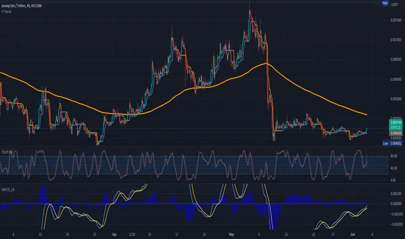This screenshot has height=239, width=405.
Task: Click the 0.006500 price axis label
Action: click(396, 60)
